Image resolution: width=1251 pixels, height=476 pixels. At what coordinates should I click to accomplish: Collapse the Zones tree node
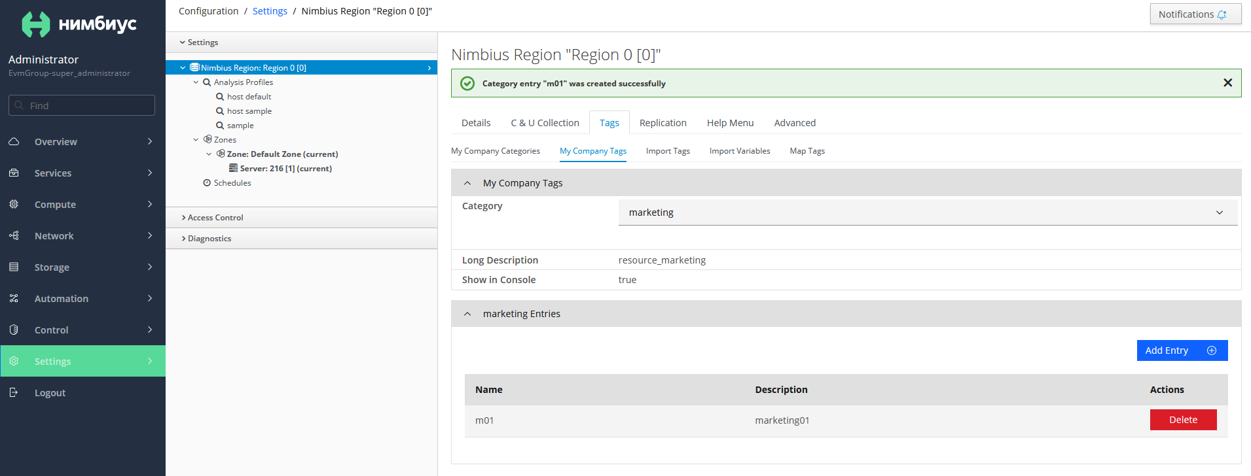(196, 140)
